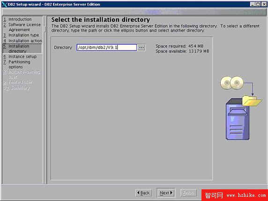Image resolution: width=268 pixels, height=201 pixels.
Task: Click the greyed-out Finish button
Action: pyautogui.click(x=188, y=193)
